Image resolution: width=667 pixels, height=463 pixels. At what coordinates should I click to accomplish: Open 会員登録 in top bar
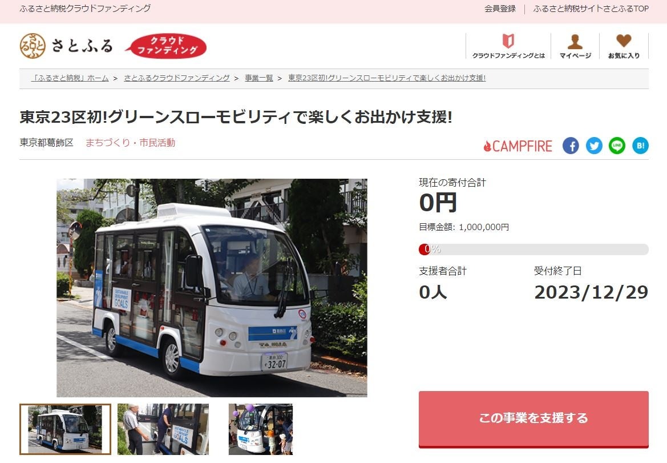[x=500, y=9]
